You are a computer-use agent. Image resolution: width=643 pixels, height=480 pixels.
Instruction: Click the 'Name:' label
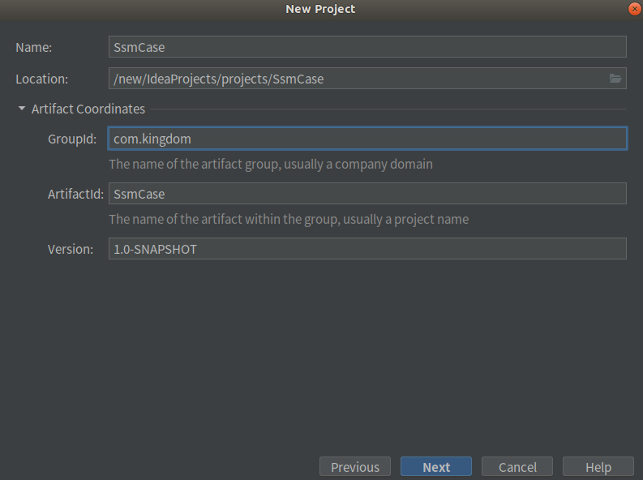point(33,48)
